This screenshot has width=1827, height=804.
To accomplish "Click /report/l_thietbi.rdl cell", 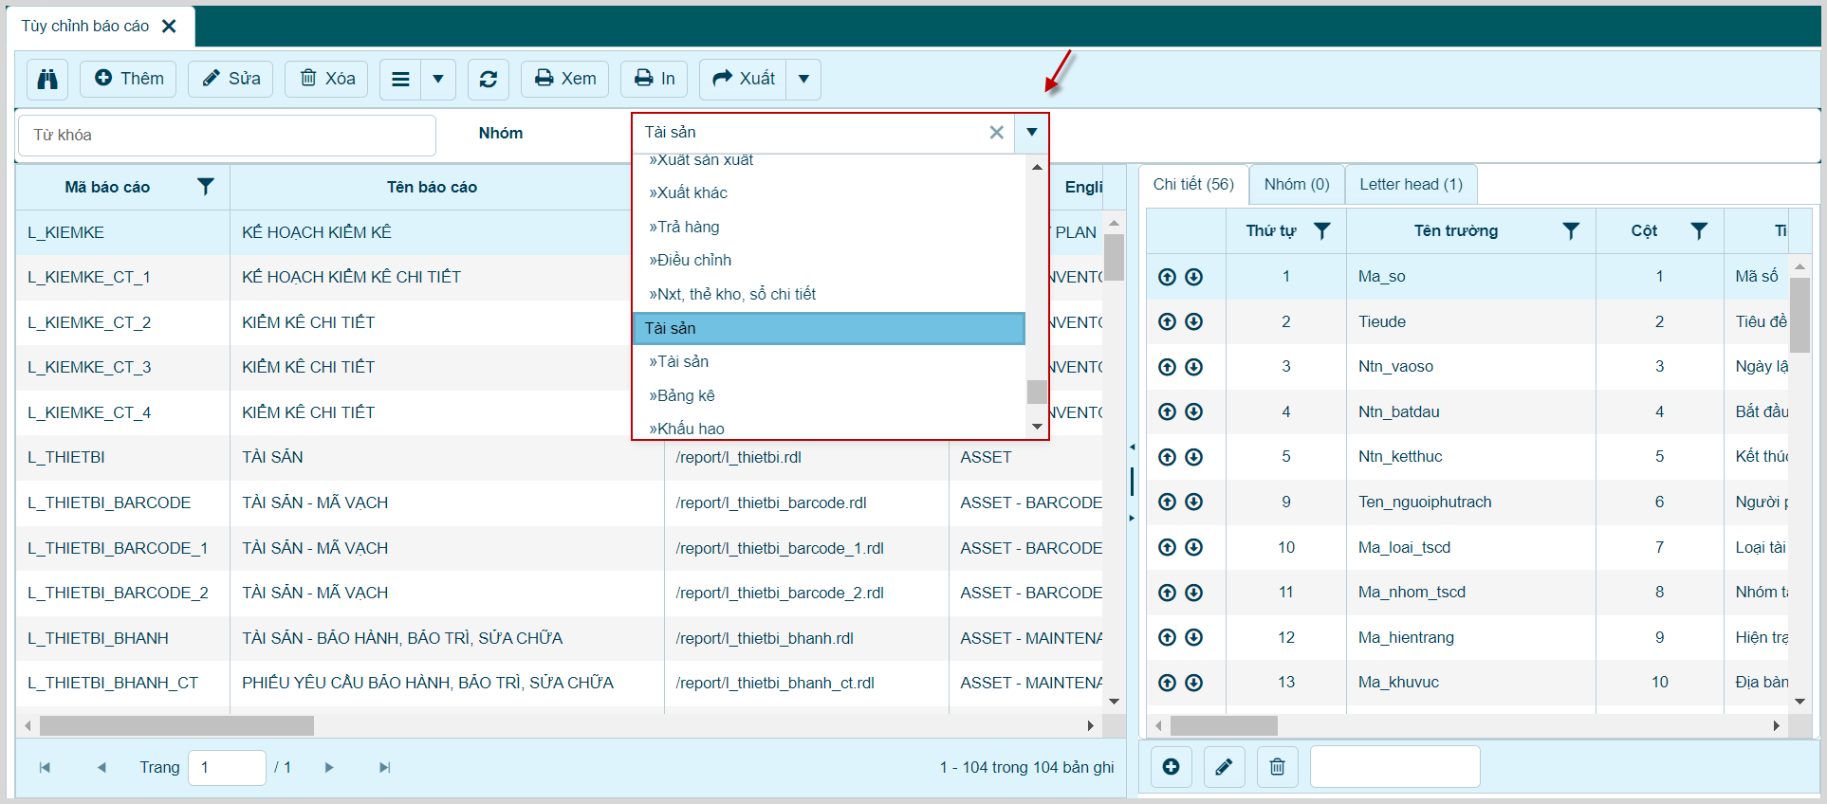I will point(806,457).
